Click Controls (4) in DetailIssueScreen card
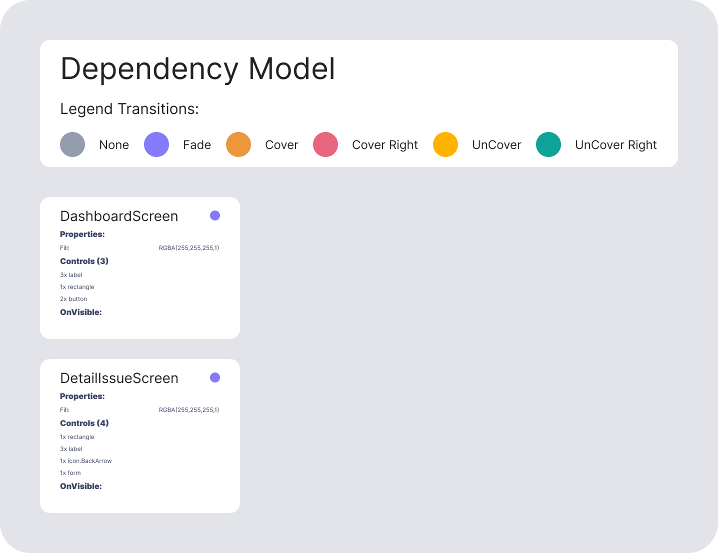 point(84,423)
